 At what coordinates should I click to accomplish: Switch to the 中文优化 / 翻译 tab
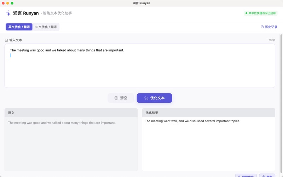pos(46,27)
